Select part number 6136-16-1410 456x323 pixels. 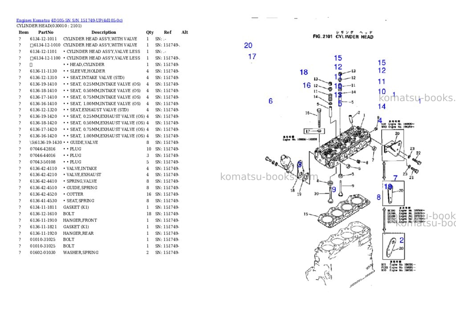pyautogui.click(x=43, y=104)
